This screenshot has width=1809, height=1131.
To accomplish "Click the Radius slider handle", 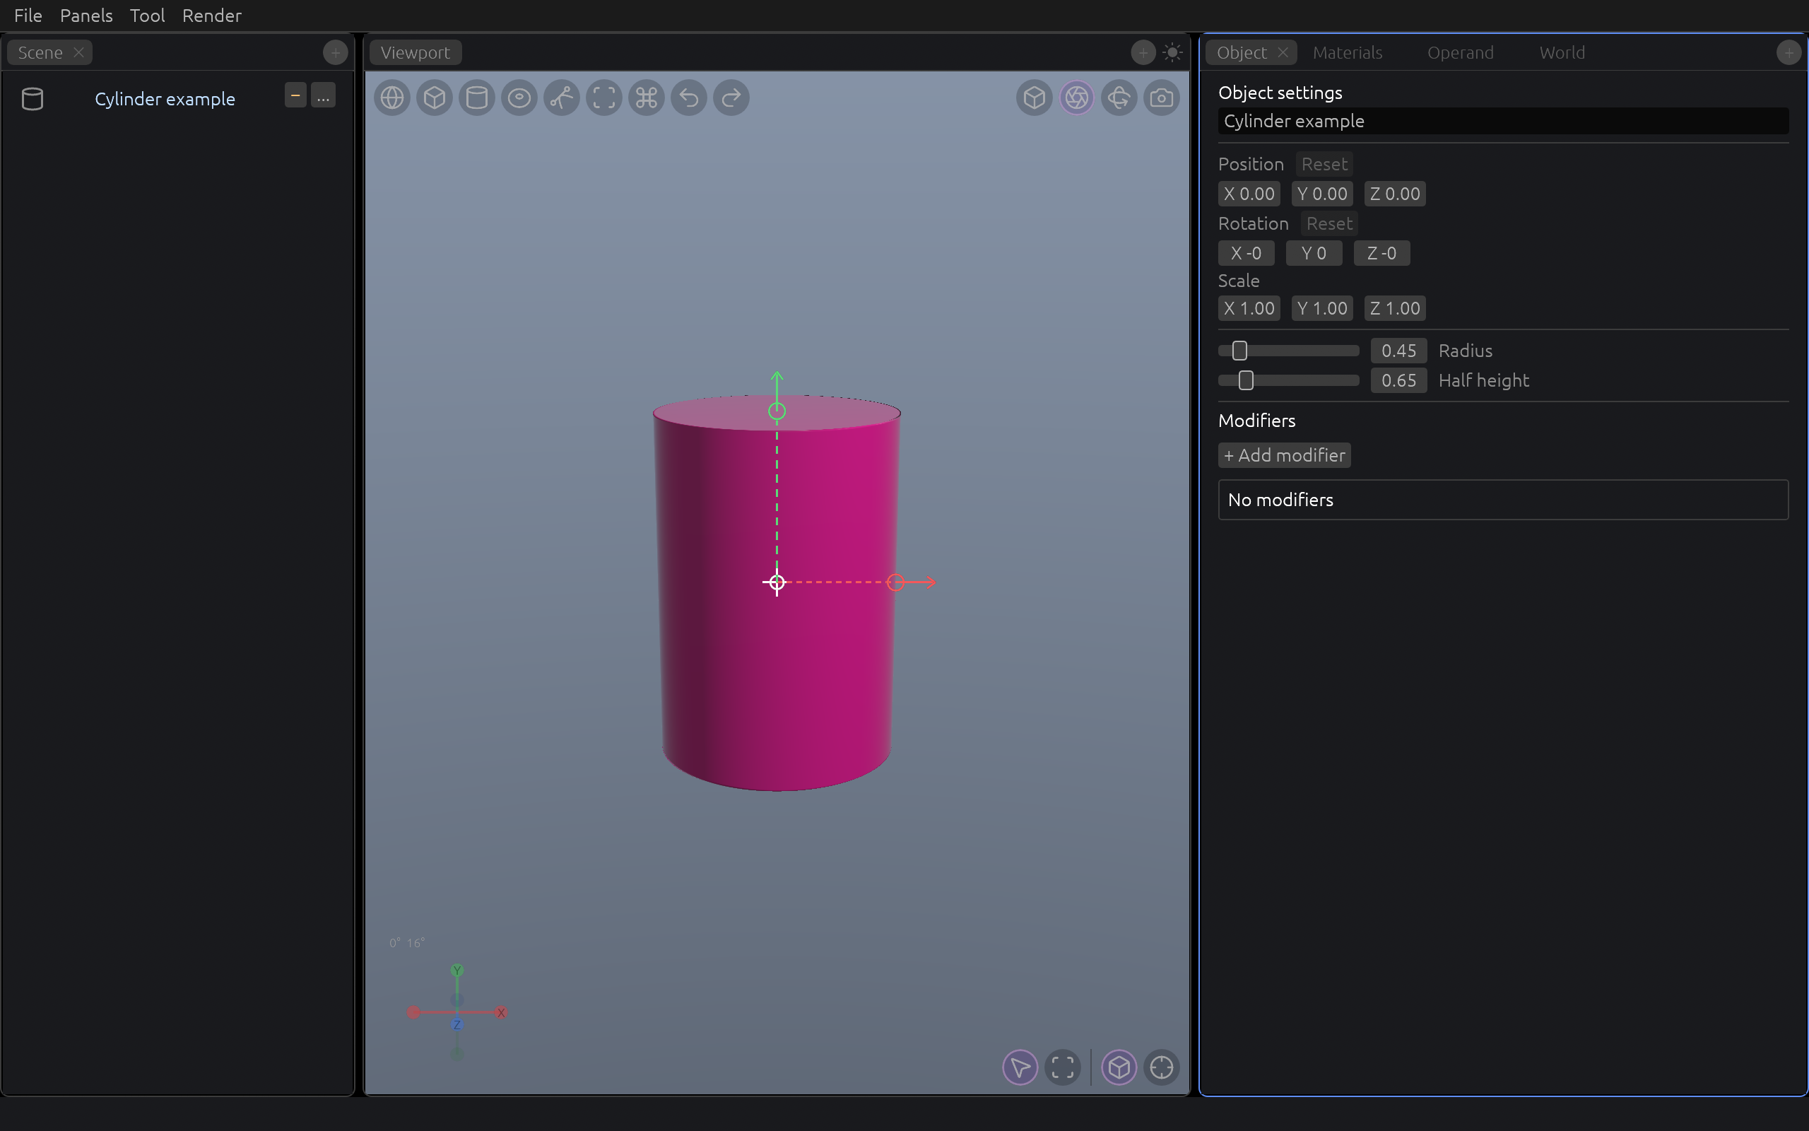I will pyautogui.click(x=1239, y=351).
